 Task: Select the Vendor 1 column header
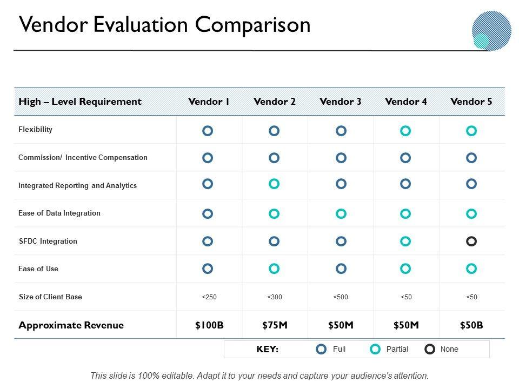(x=209, y=102)
